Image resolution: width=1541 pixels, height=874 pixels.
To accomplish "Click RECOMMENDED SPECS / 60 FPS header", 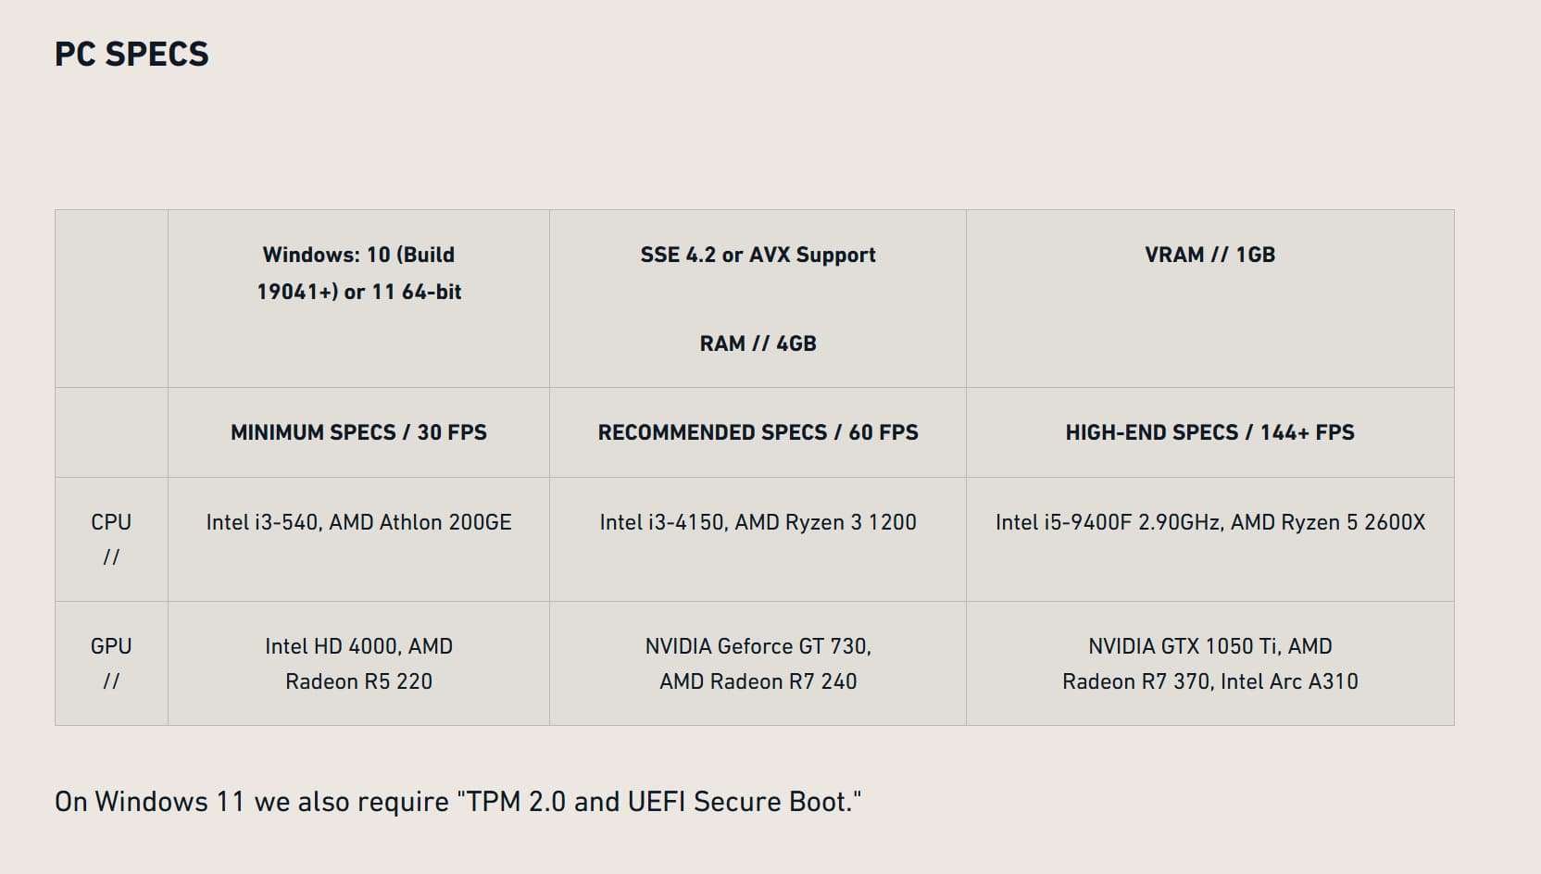I will [758, 432].
